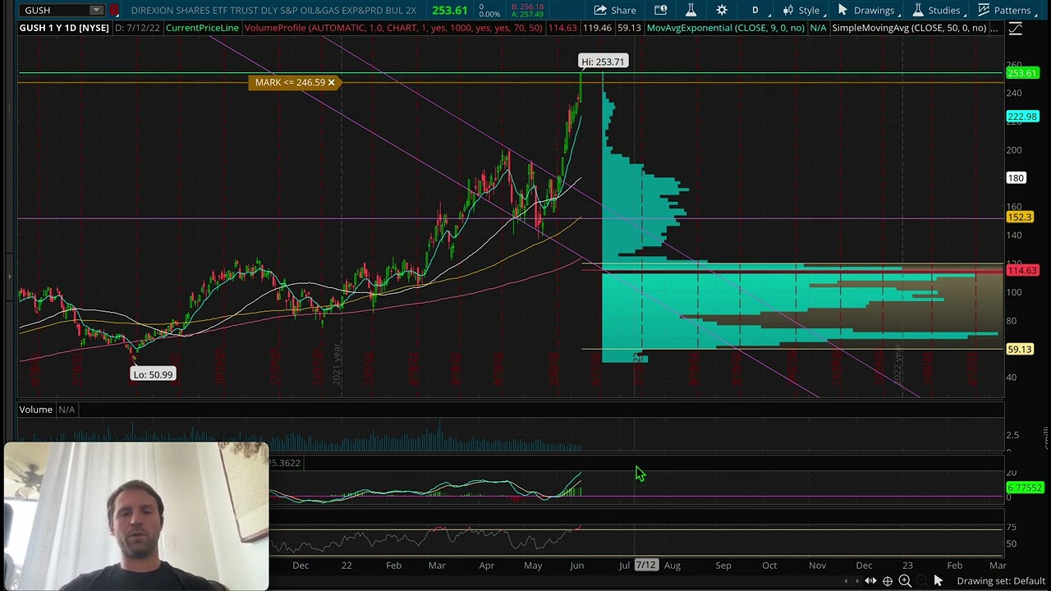
Task: Open chart settings gear icon
Action: 722,10
